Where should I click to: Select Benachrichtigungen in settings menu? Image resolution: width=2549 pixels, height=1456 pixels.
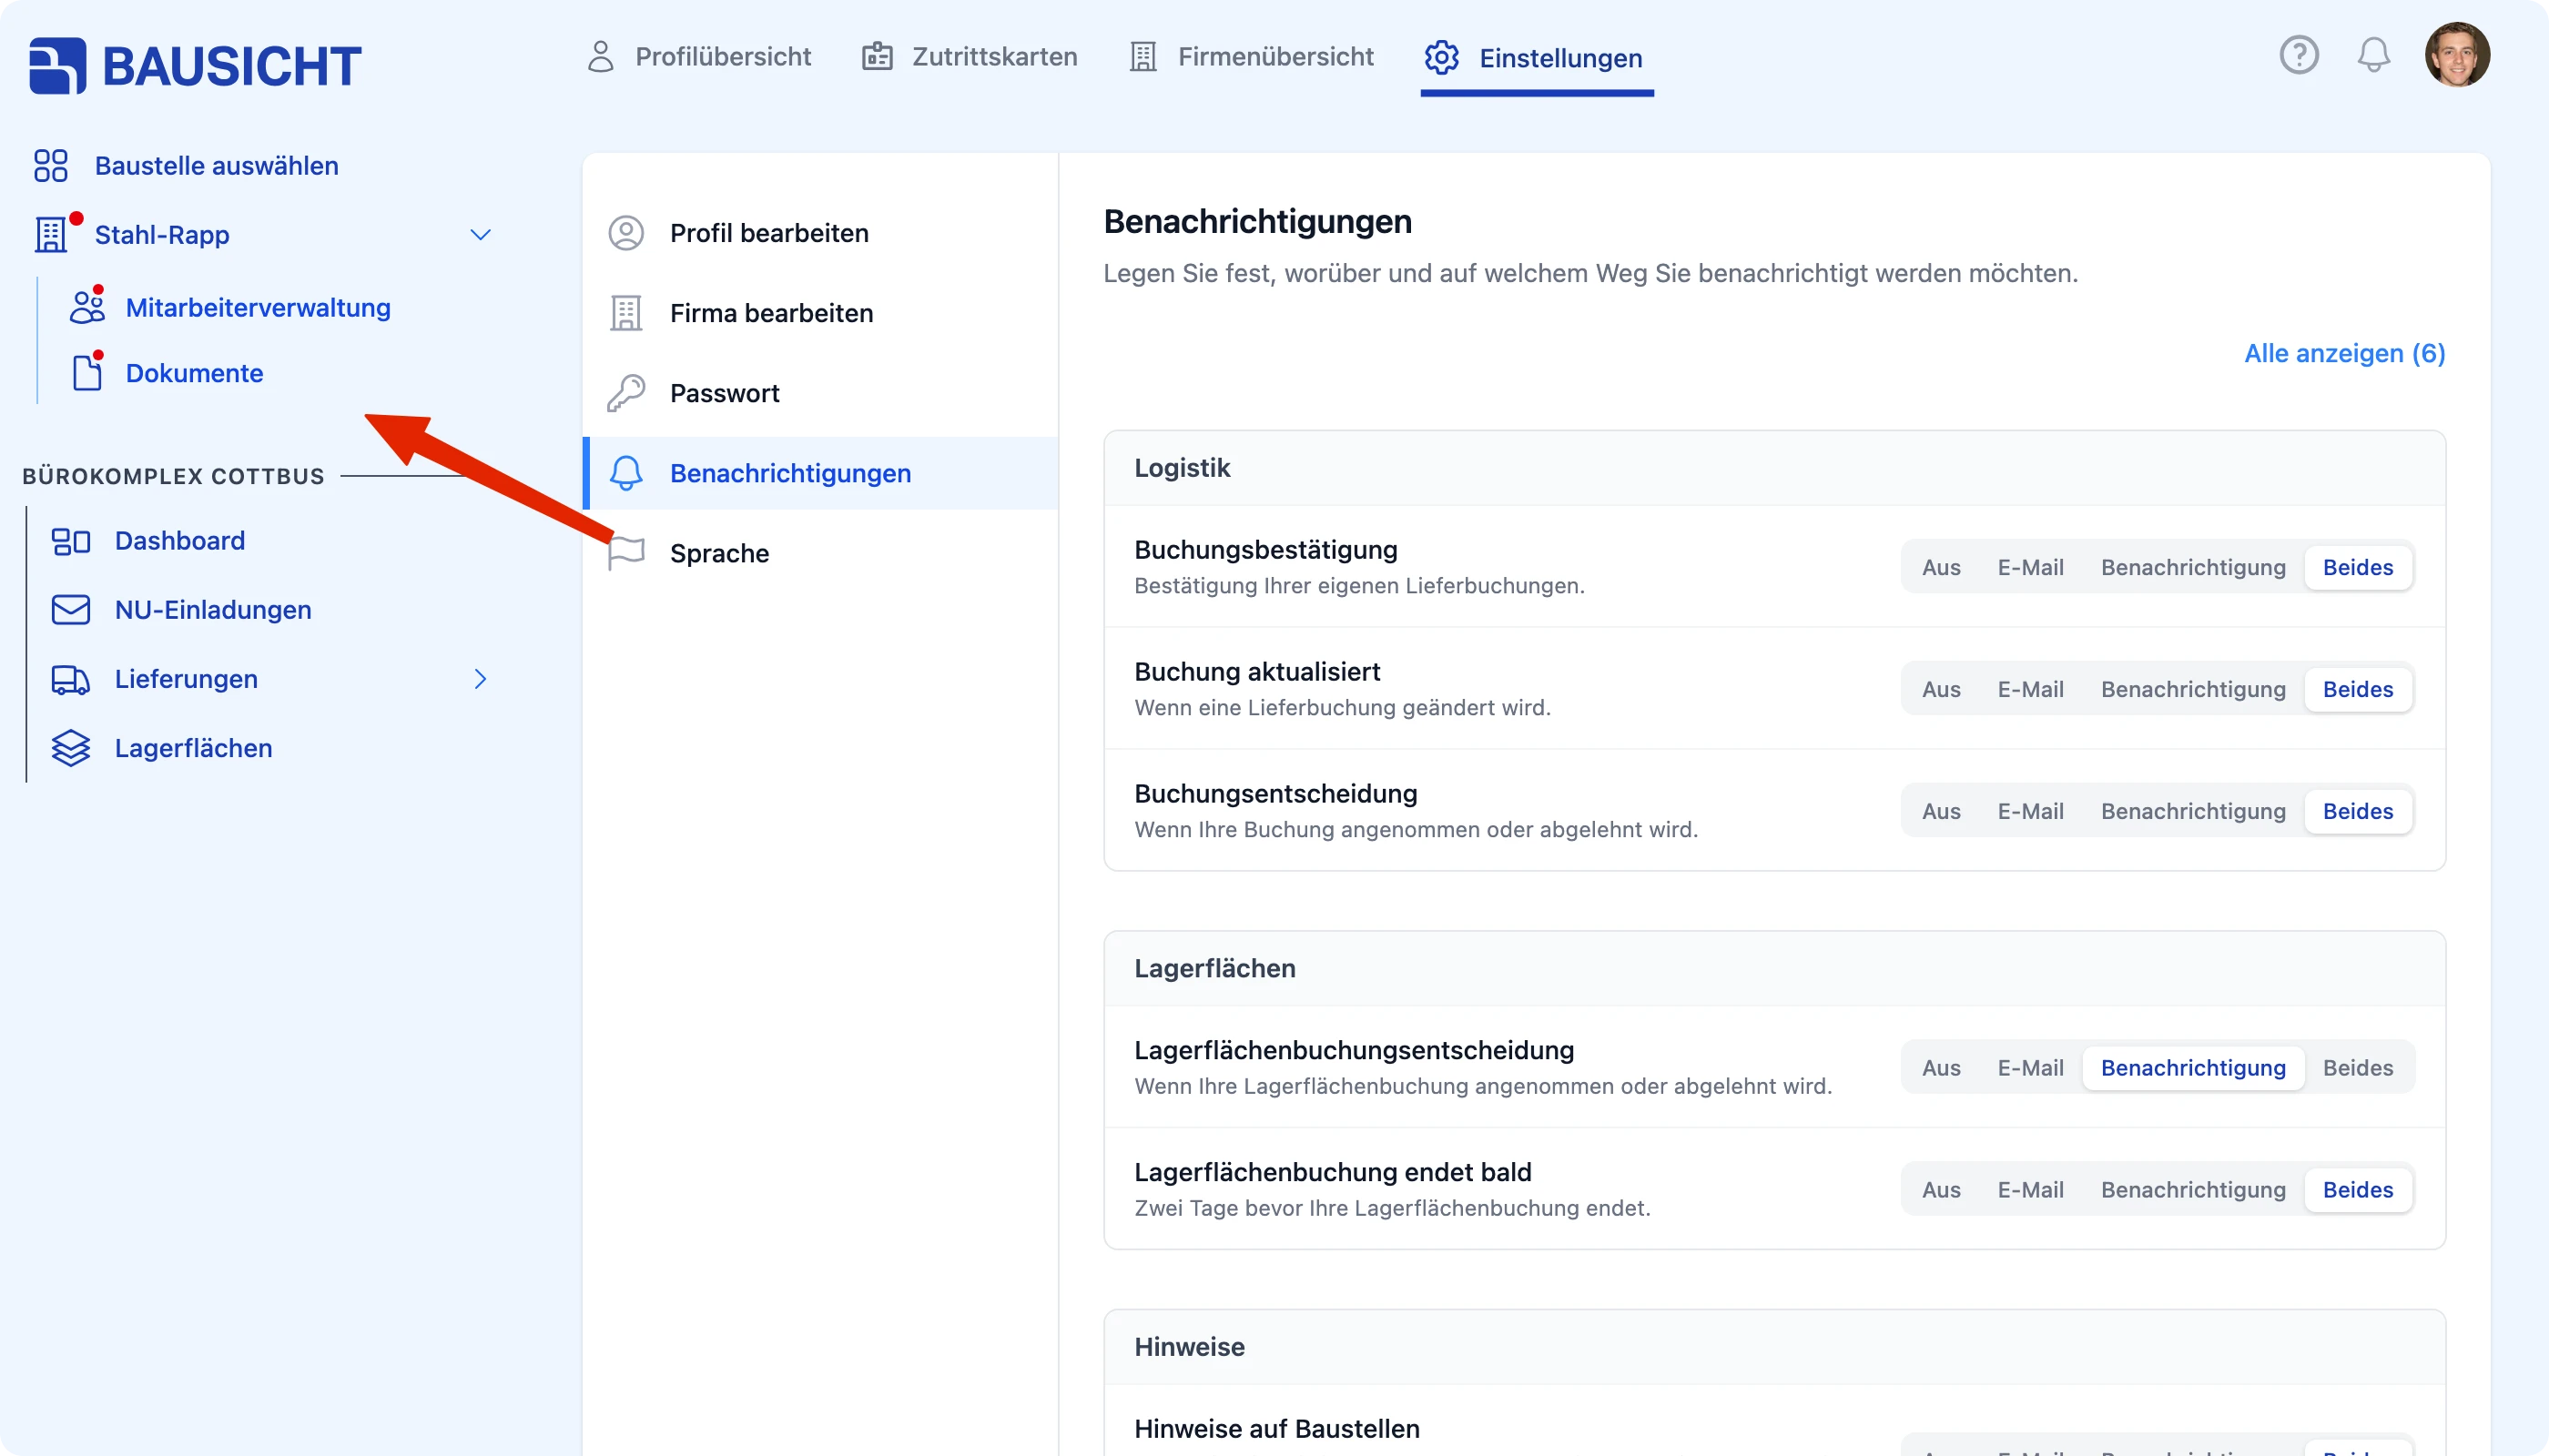820,473
